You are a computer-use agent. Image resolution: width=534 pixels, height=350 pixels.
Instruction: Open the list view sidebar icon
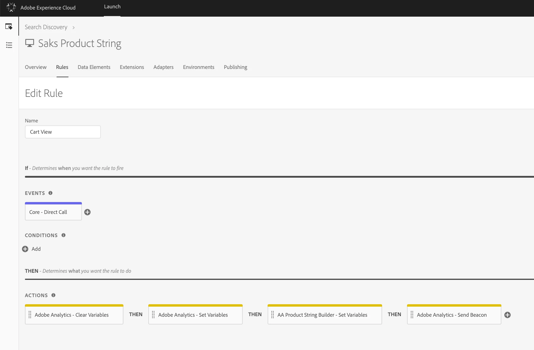tap(9, 45)
